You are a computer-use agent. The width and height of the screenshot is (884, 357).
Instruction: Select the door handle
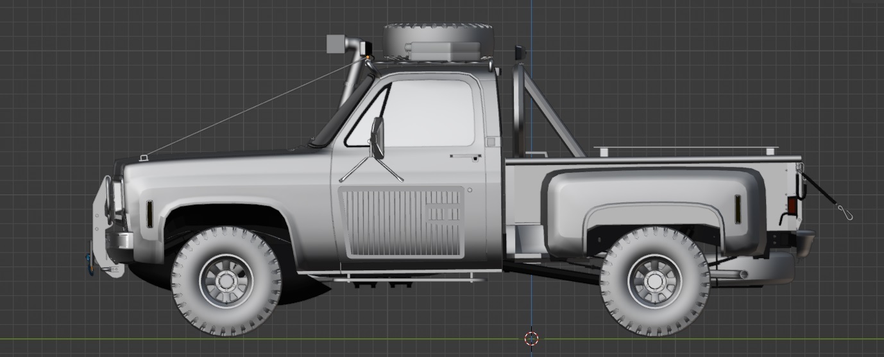coord(466,156)
